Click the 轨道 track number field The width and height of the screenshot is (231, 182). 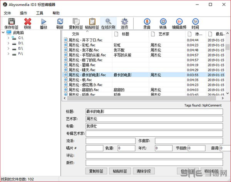[x=126, y=148]
